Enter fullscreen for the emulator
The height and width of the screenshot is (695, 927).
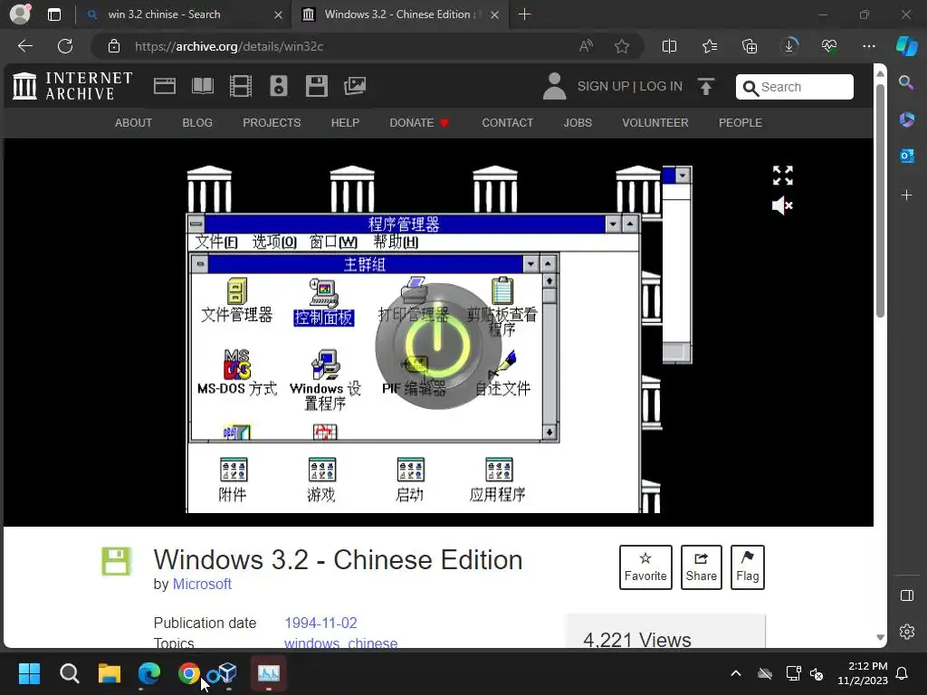tap(783, 176)
